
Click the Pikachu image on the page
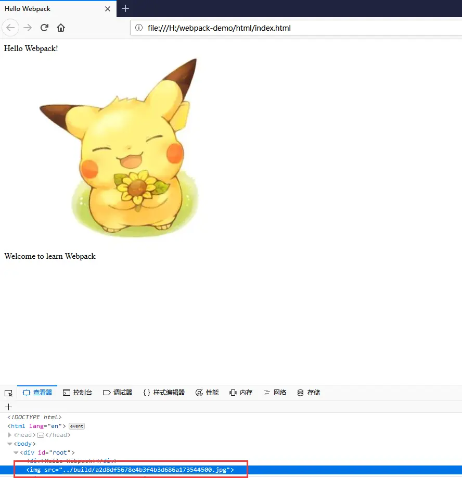119,148
